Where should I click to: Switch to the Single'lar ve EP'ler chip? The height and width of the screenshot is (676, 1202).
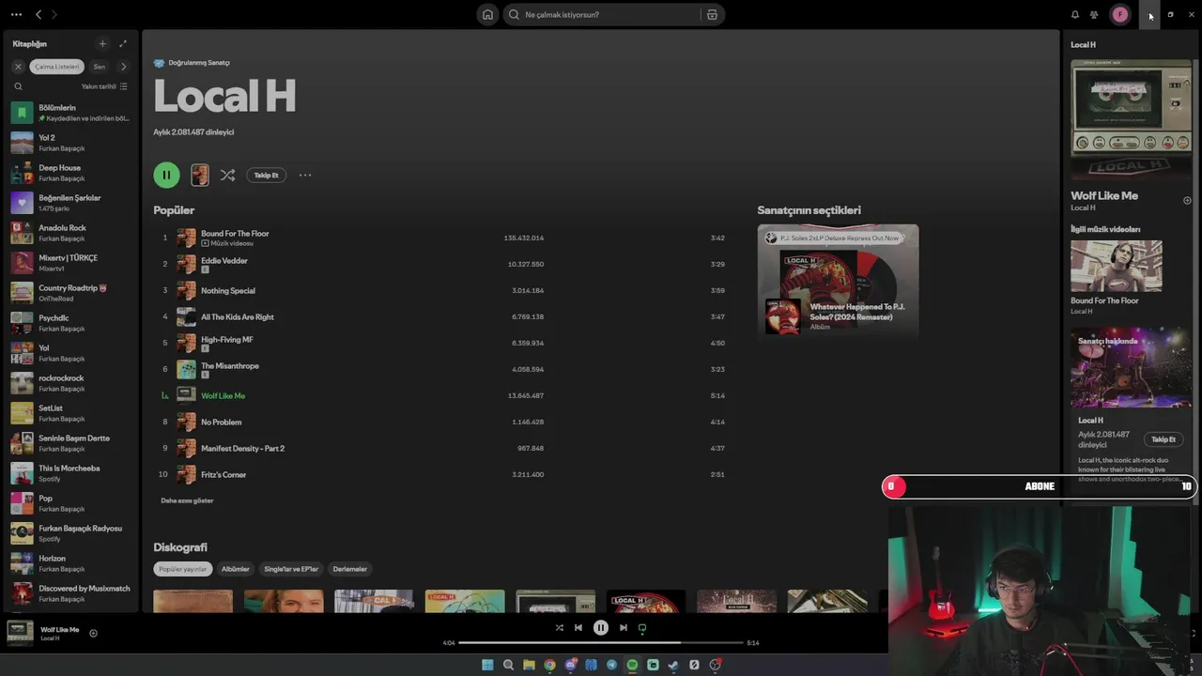pyautogui.click(x=291, y=569)
